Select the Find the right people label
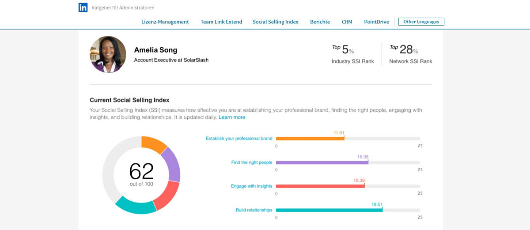The height and width of the screenshot is (230, 530). point(252,162)
